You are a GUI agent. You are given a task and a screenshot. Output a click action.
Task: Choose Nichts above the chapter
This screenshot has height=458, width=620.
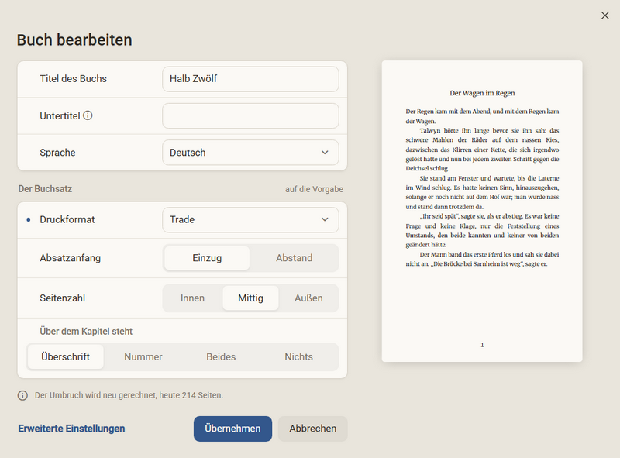click(298, 356)
